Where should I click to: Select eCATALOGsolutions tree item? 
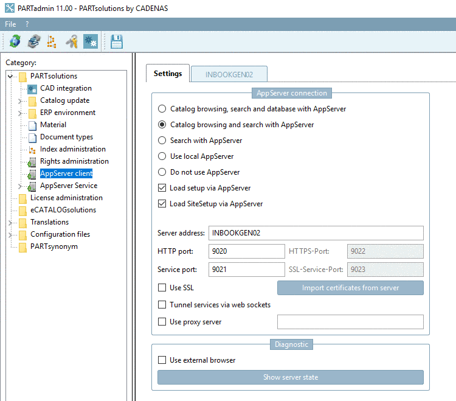coord(63,210)
